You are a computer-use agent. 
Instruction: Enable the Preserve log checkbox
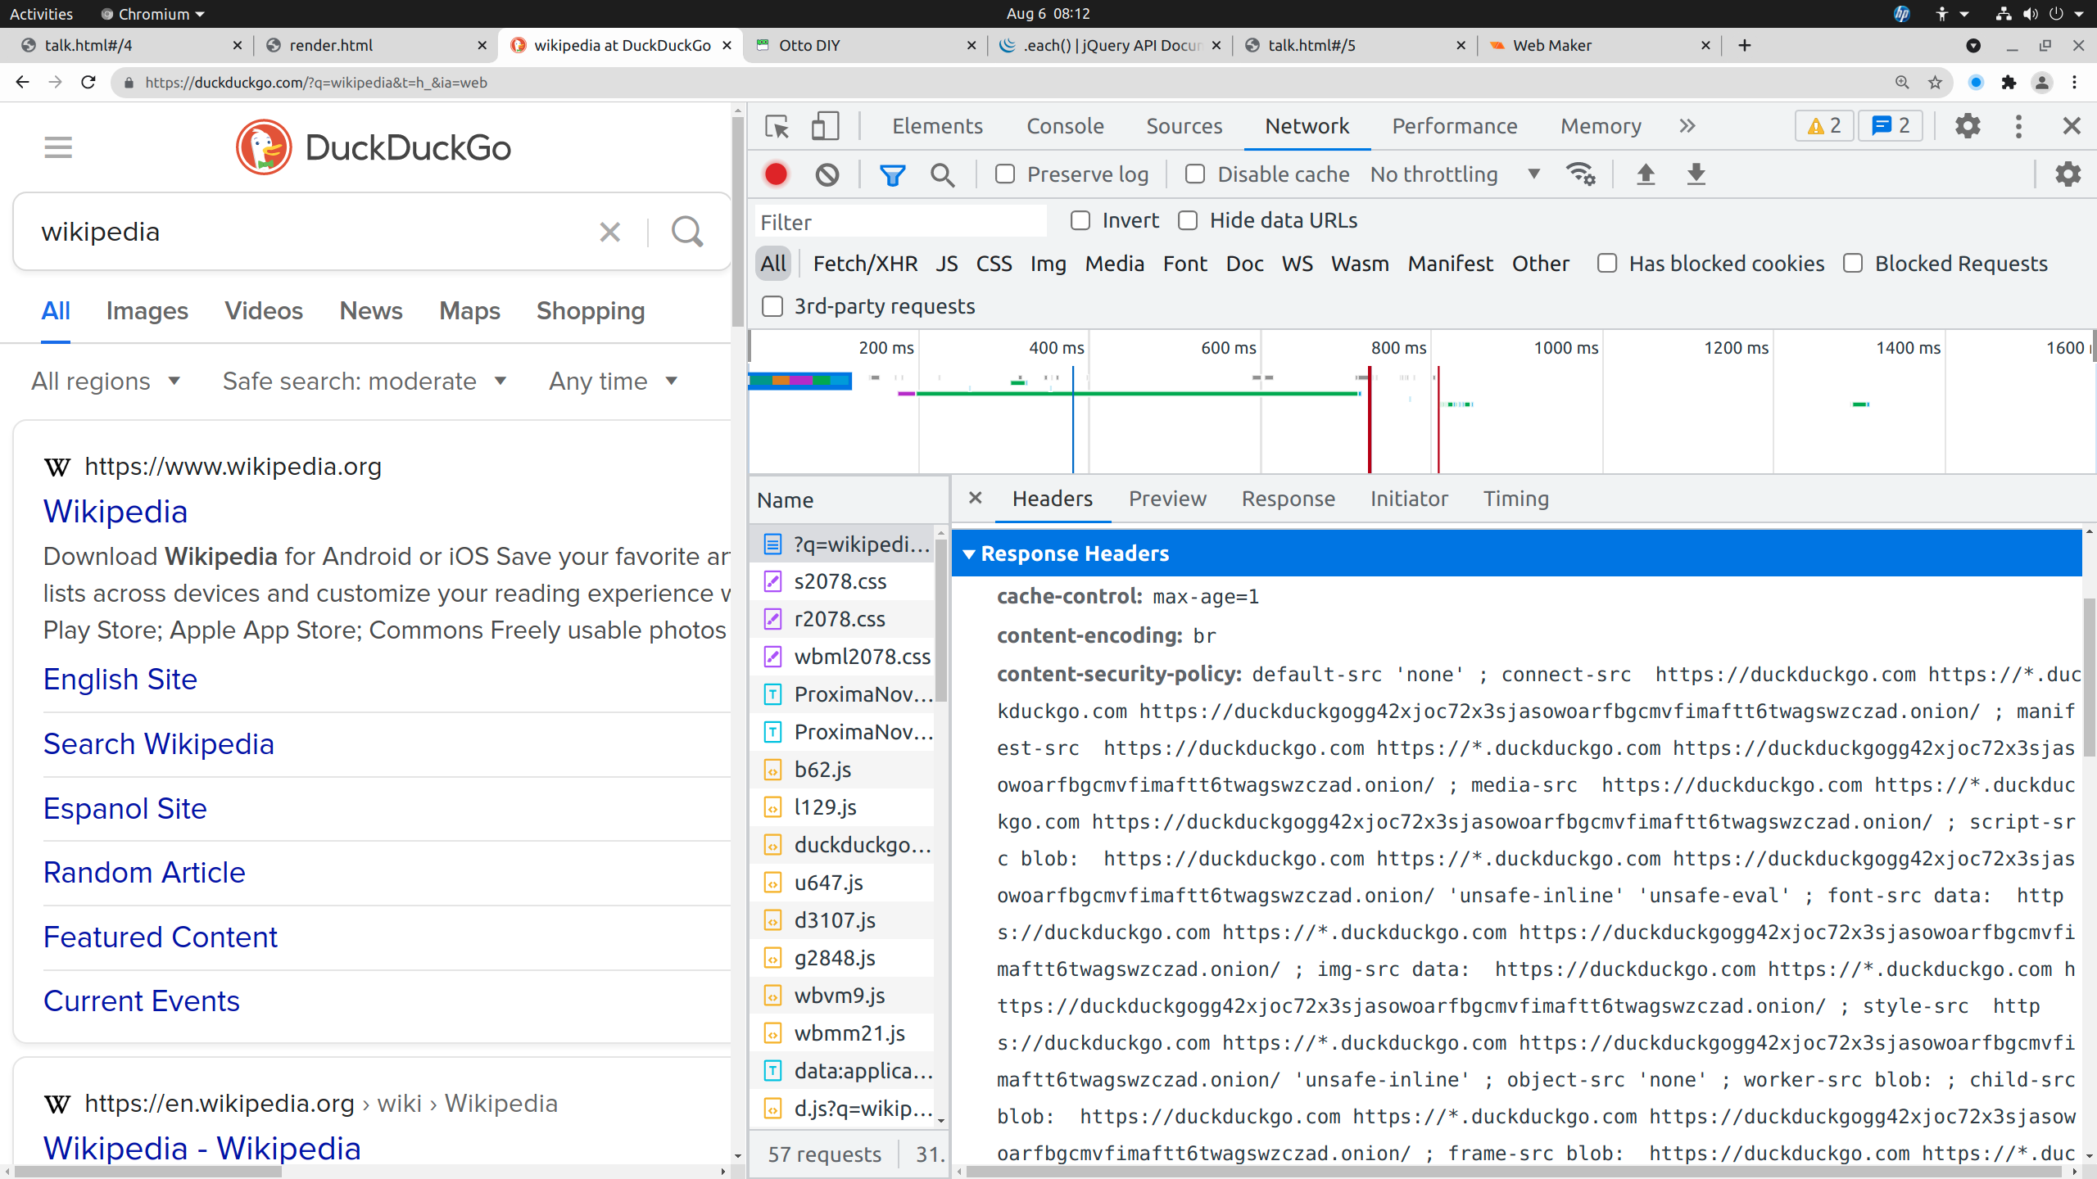tap(1005, 174)
